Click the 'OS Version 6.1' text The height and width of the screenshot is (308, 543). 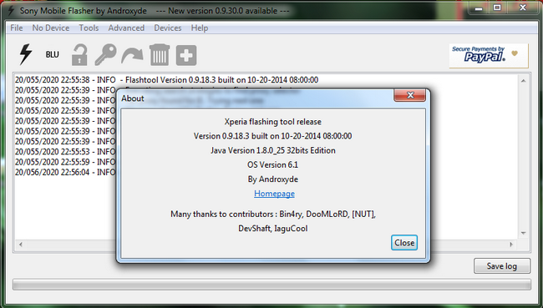[273, 164]
